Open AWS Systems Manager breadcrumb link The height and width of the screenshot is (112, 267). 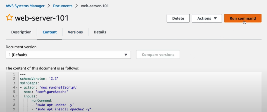25,6
